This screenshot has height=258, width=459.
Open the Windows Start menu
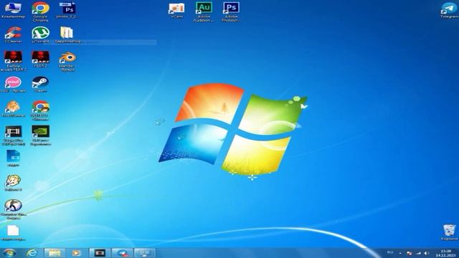coord(9,253)
